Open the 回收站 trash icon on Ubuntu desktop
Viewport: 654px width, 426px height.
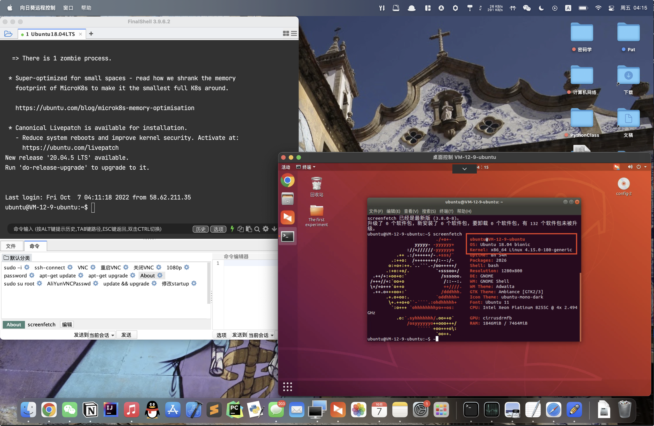[x=317, y=187]
